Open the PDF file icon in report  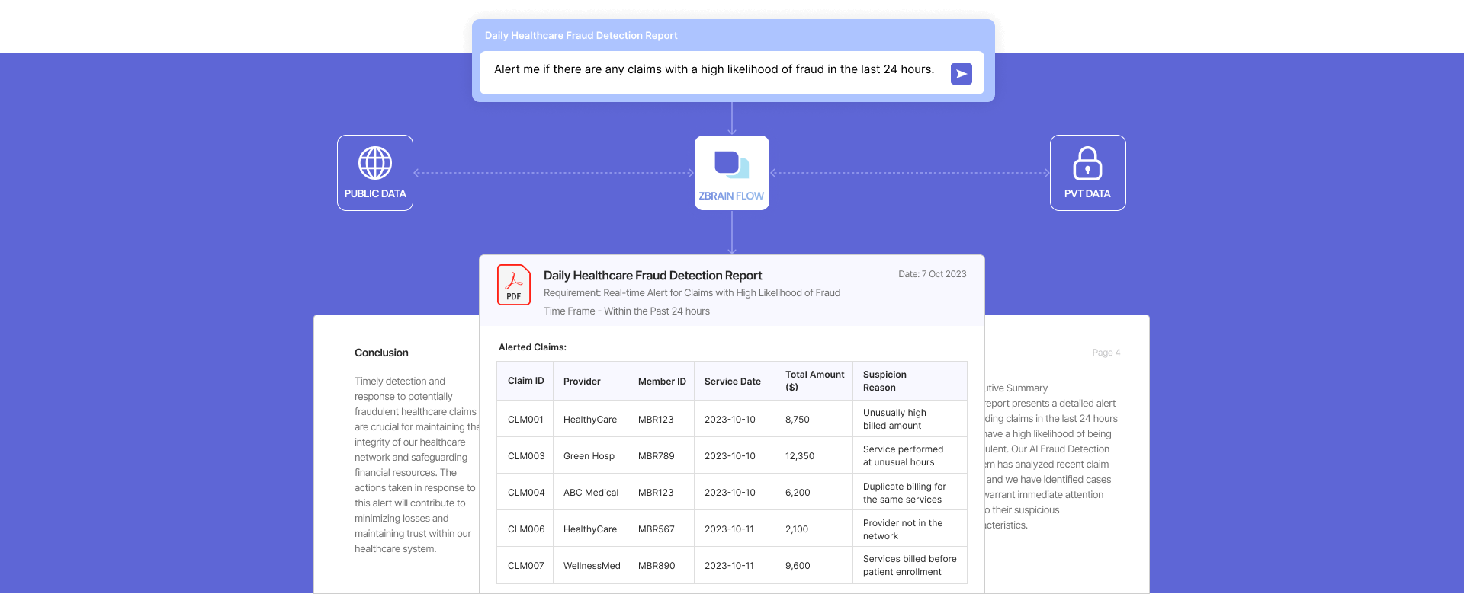514,285
